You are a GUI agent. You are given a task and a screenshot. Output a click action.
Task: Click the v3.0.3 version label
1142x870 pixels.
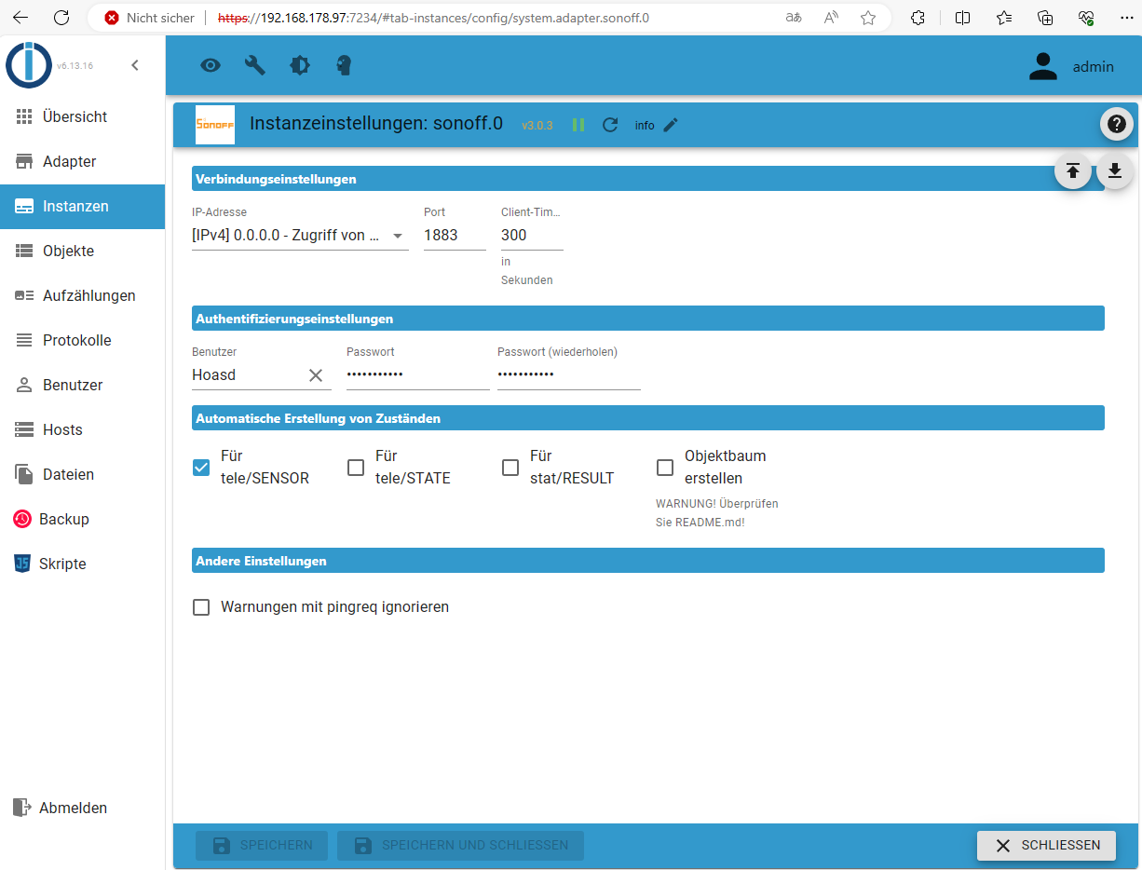point(537,125)
